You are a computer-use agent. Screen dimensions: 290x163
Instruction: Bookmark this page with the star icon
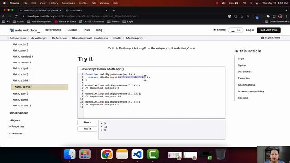(248, 16)
